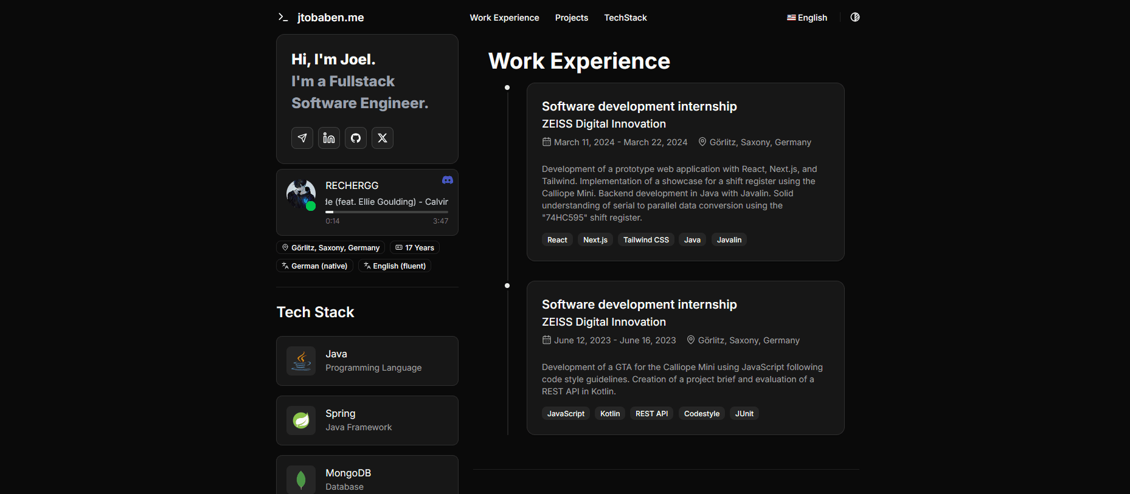
Task: Click the Java logo icon
Action: tap(301, 361)
